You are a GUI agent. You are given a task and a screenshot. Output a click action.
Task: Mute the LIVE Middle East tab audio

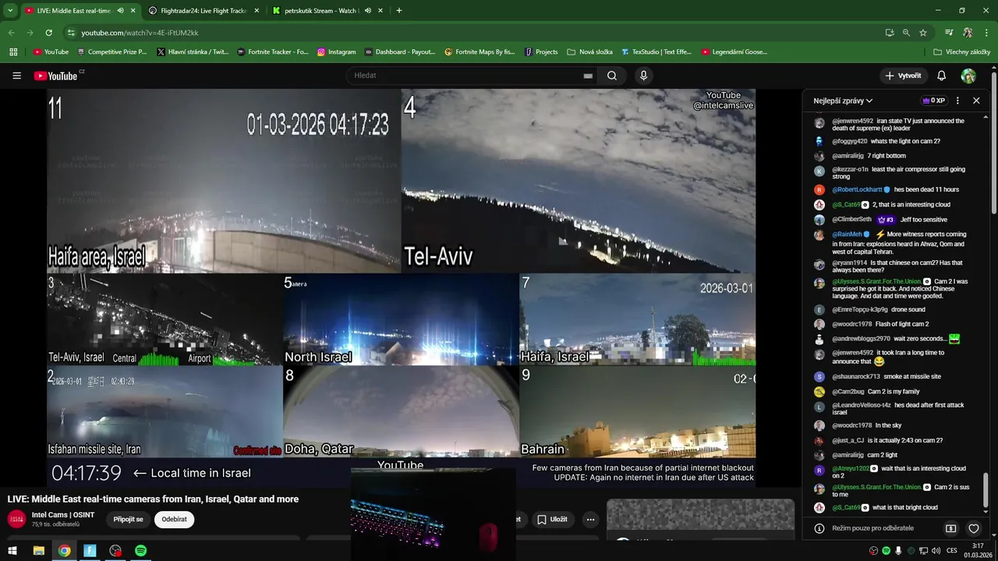(x=120, y=11)
